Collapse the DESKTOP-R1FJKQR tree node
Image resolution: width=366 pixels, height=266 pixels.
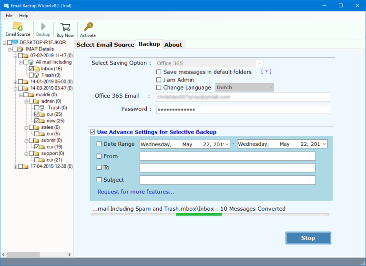coord(4,43)
